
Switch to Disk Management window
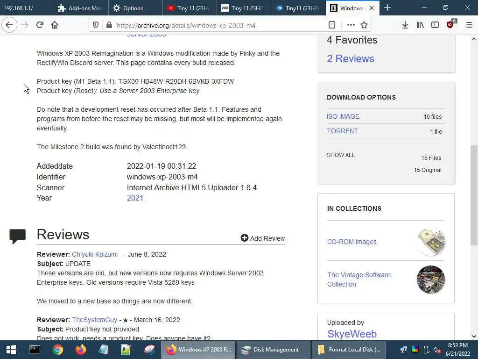273,350
